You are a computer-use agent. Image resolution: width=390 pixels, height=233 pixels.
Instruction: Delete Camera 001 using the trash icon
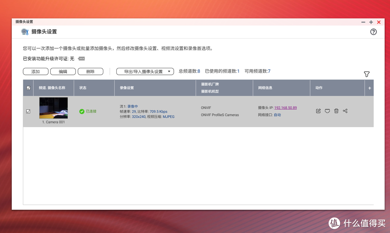(336, 111)
